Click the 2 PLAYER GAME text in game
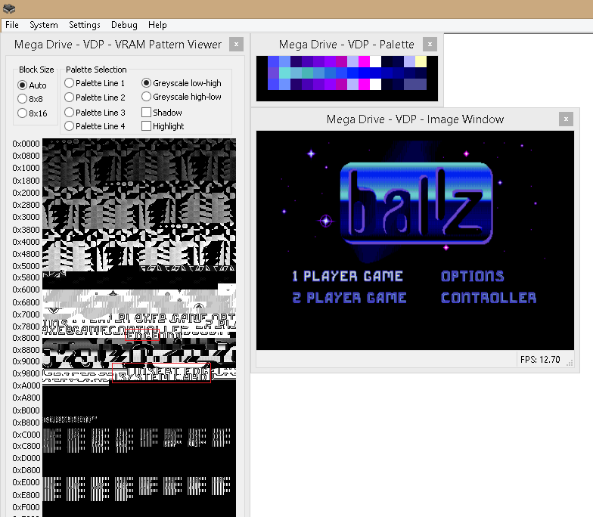Screen dimensions: 593x517 coord(349,298)
